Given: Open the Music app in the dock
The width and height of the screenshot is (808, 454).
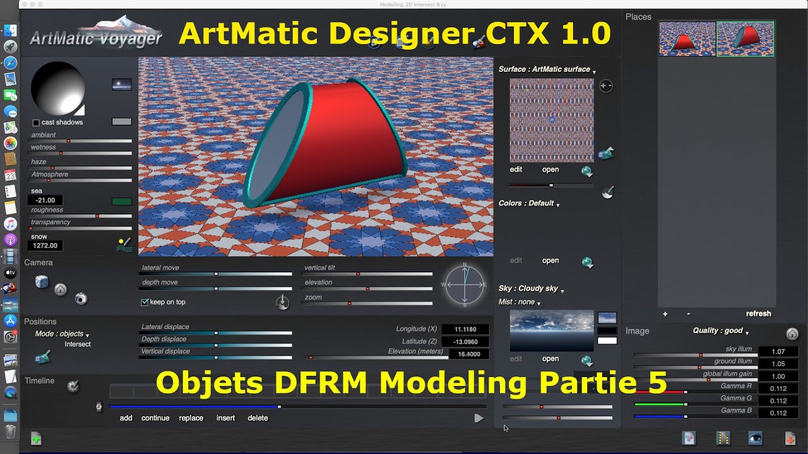Looking at the screenshot, I should [10, 224].
